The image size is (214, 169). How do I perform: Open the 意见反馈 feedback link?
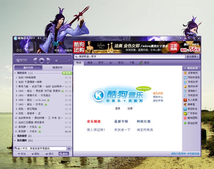coord(158,93)
